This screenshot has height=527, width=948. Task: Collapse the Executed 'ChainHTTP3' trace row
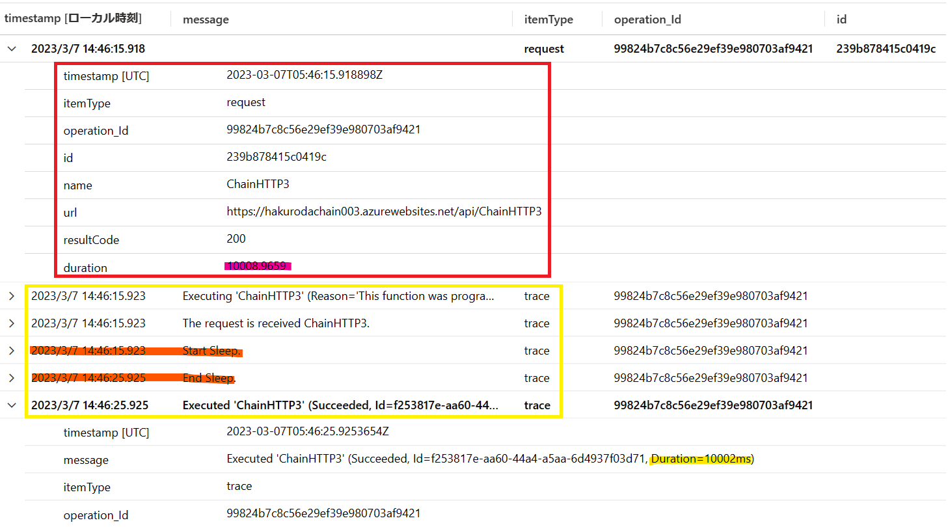pos(12,405)
